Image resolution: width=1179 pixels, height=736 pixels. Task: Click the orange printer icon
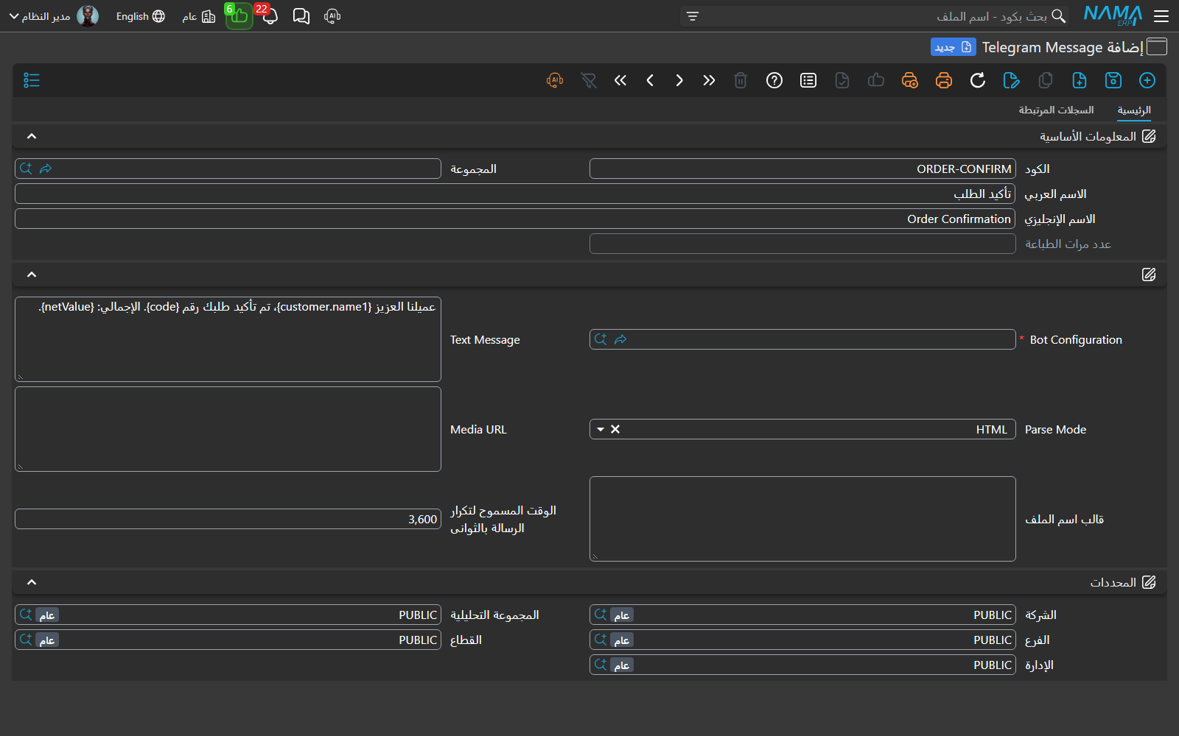coord(944,80)
